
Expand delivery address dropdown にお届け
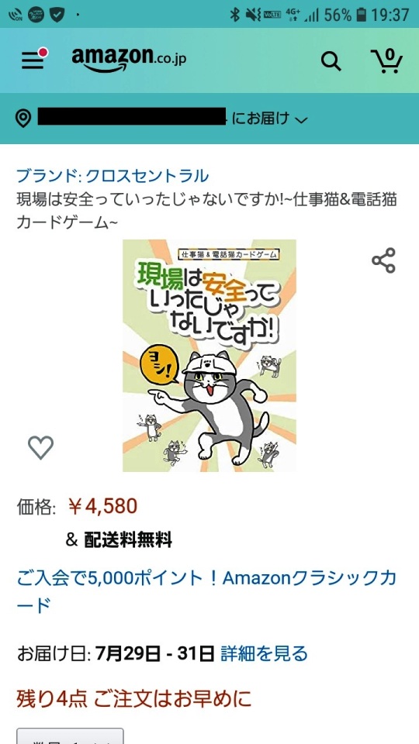point(270,118)
